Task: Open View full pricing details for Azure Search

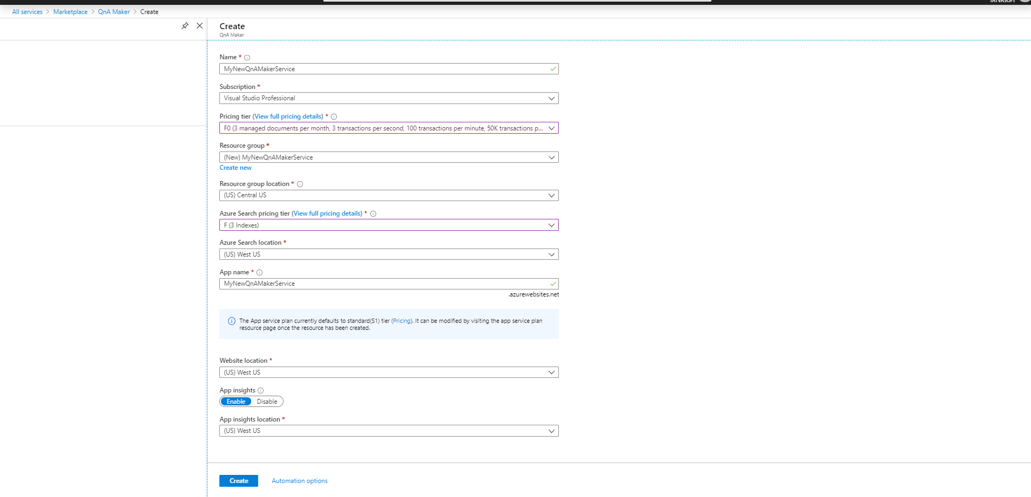Action: 327,213
